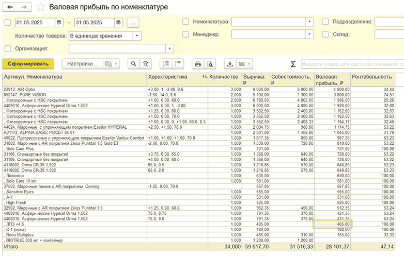
Task: Click the Sigma sum icon
Action: (293, 64)
